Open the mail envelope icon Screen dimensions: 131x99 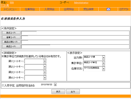pos(108,9)
